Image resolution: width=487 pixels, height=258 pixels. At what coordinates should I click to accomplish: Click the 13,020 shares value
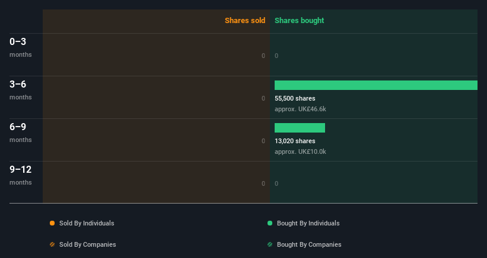click(295, 141)
